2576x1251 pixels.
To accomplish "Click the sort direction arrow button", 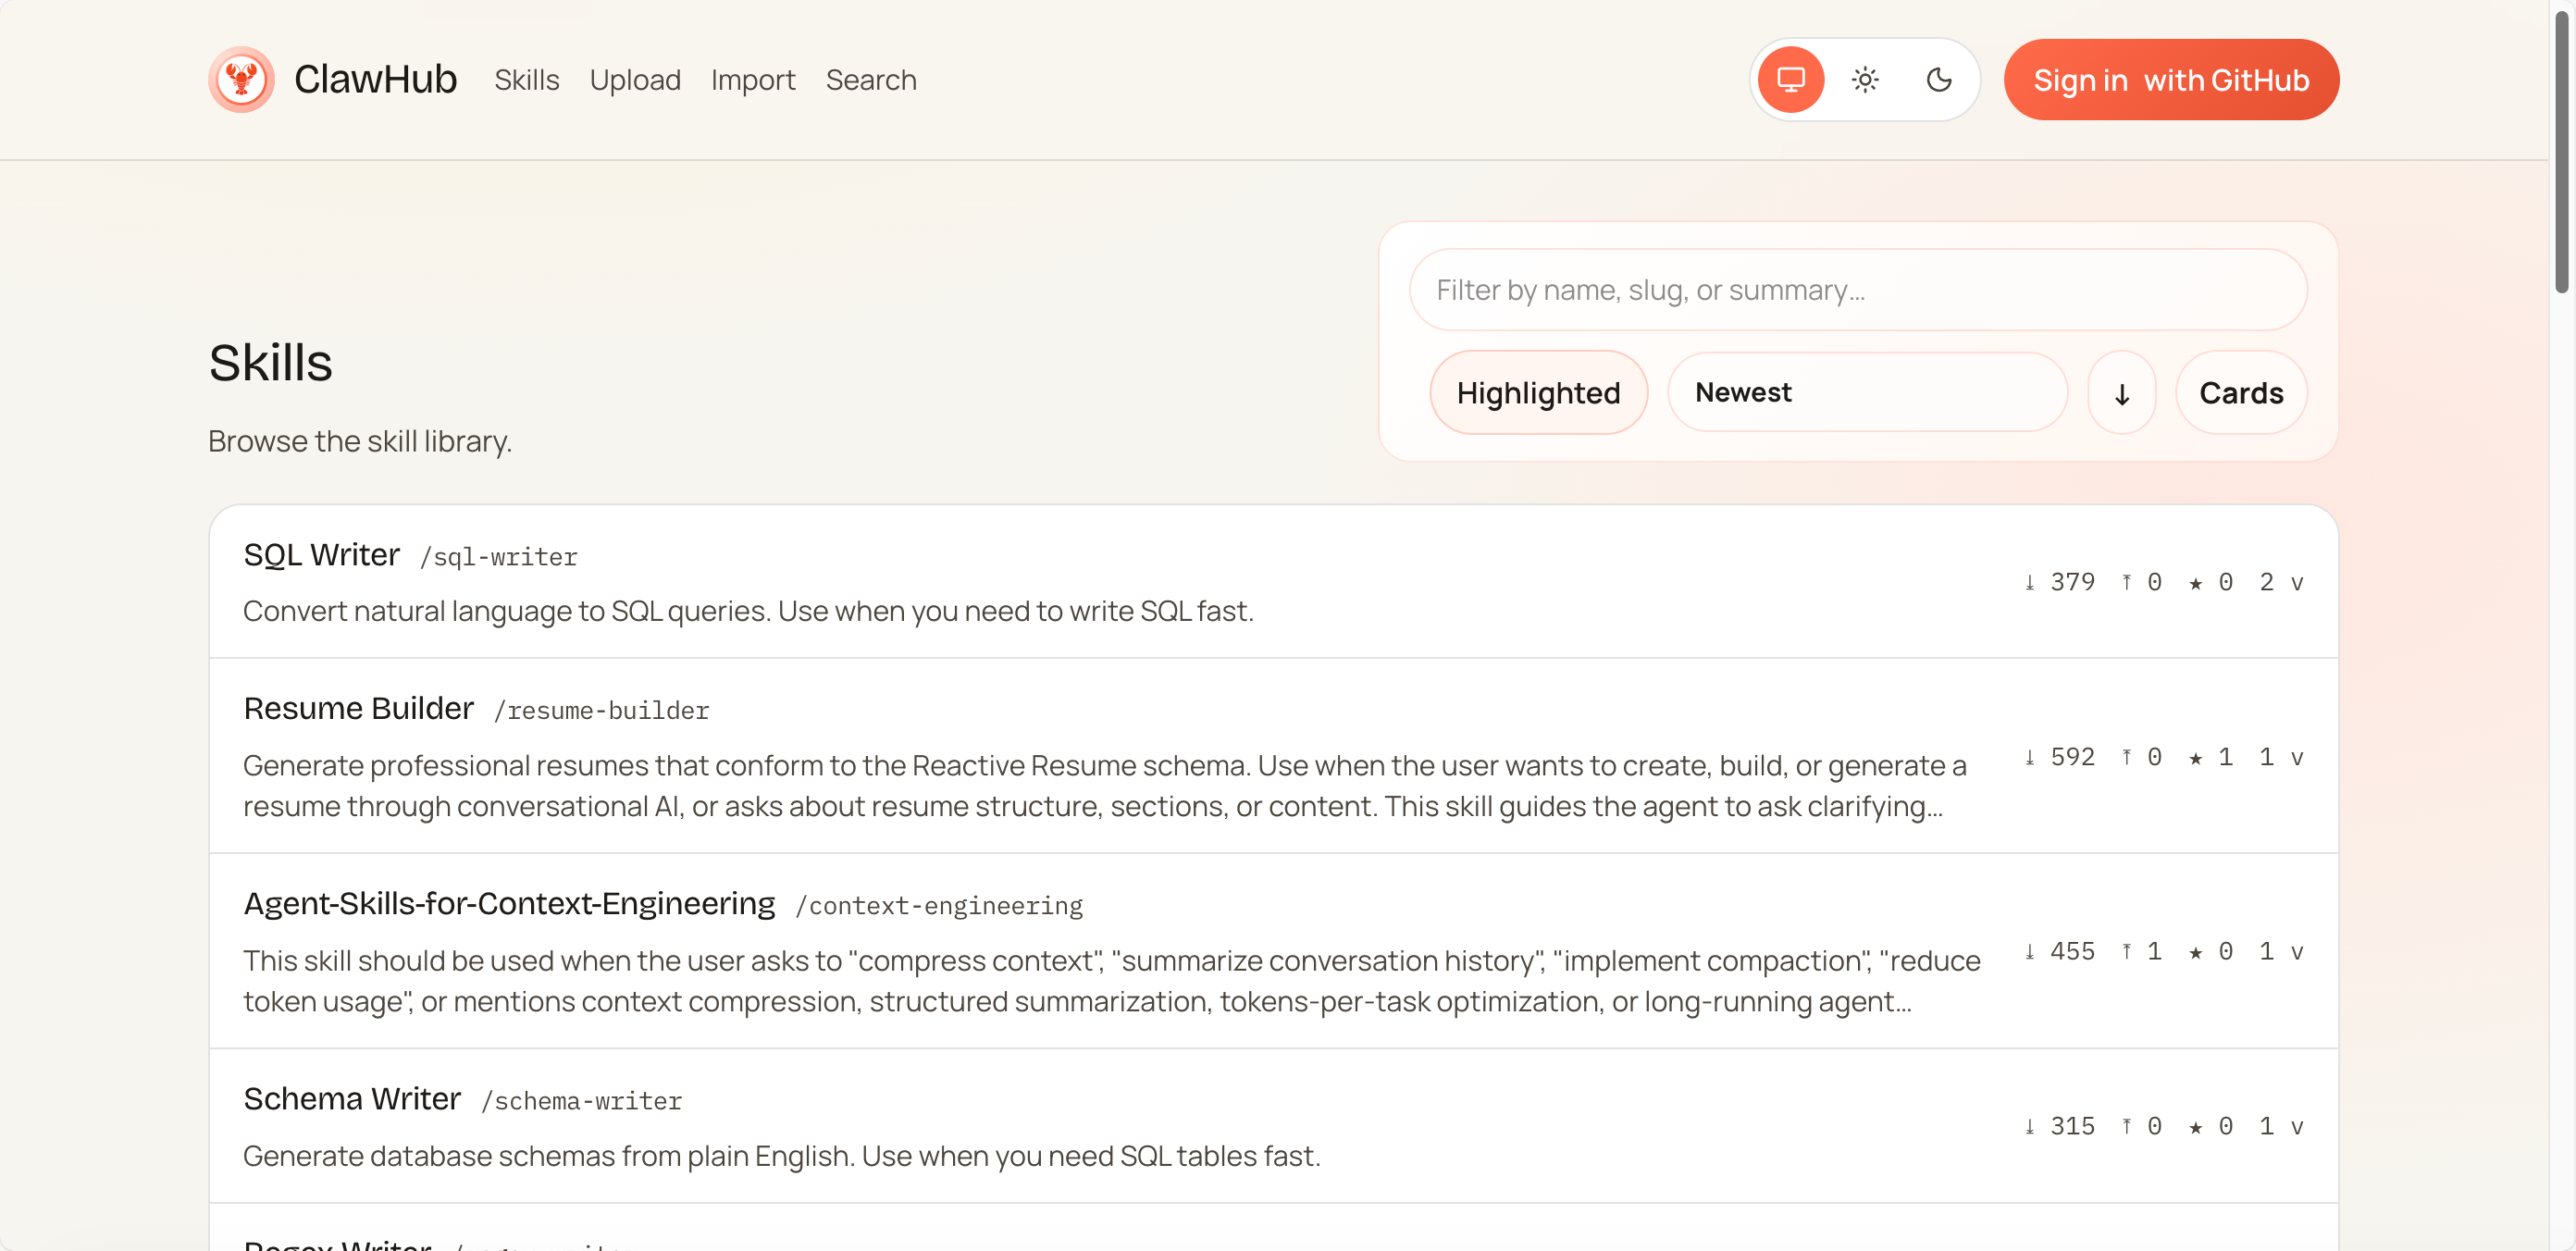I will click(2121, 393).
